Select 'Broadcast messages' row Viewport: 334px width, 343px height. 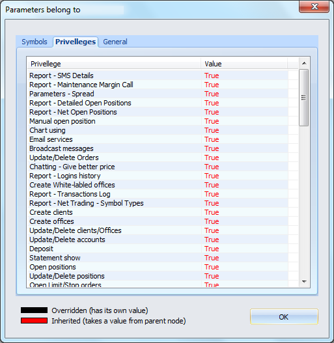point(158,148)
